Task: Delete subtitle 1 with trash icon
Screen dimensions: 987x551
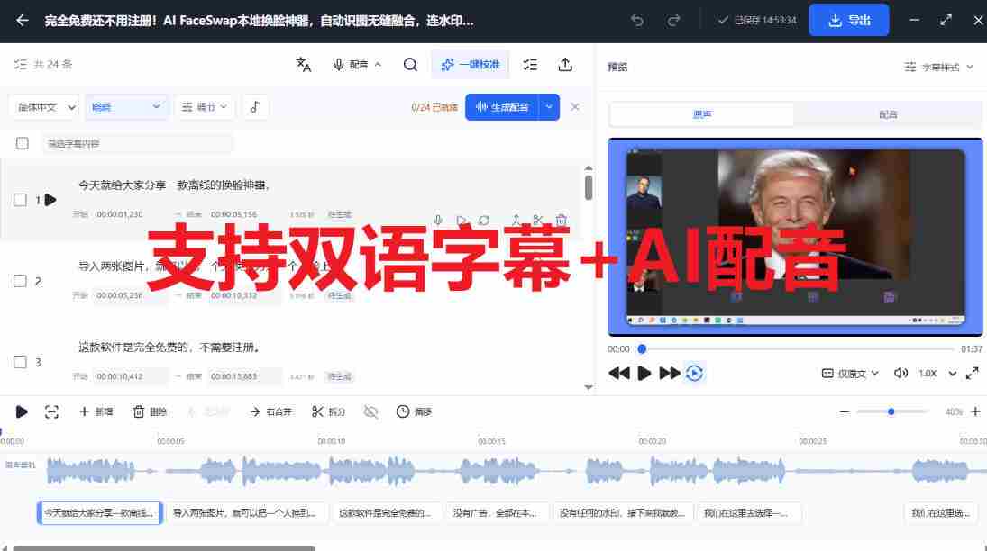Action: (x=562, y=221)
